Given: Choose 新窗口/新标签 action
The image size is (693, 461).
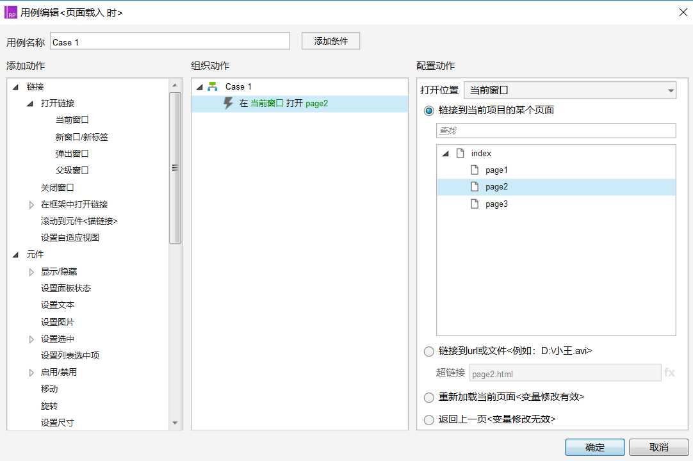Looking at the screenshot, I should tap(82, 137).
